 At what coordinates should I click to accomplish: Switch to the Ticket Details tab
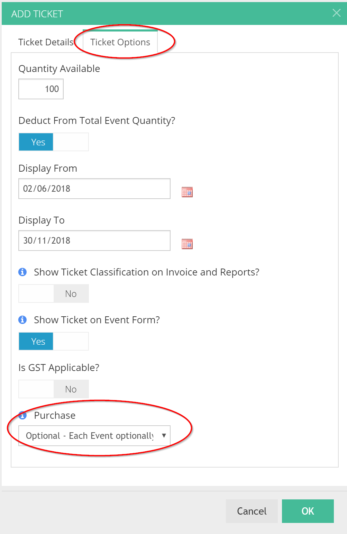tap(46, 42)
